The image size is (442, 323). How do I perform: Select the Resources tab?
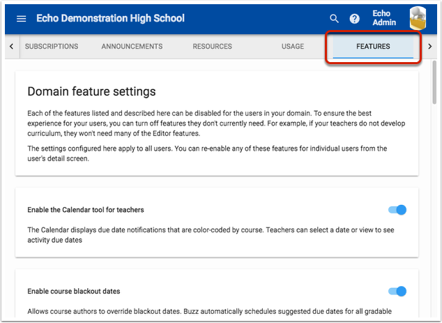213,47
